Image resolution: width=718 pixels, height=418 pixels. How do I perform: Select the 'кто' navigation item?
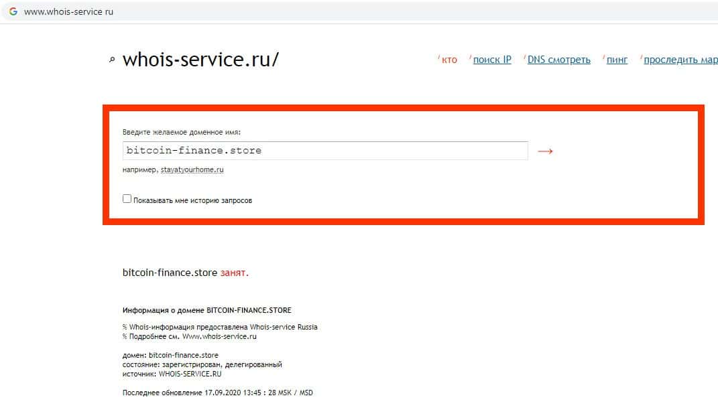pyautogui.click(x=449, y=60)
